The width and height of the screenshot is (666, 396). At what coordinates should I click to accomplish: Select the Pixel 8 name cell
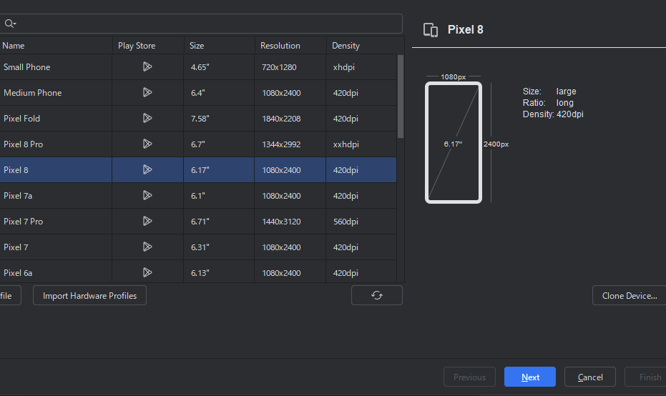[x=56, y=170]
